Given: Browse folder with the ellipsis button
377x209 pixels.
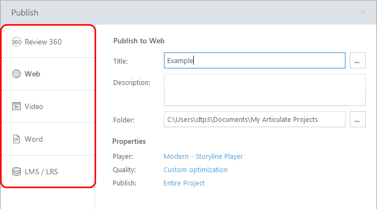Looking at the screenshot, I should click(358, 119).
